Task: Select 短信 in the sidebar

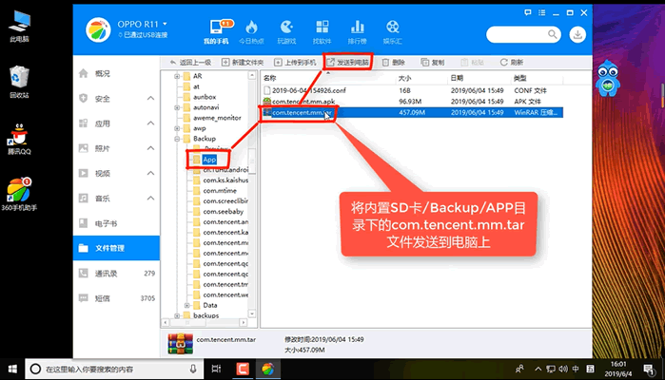Action: coord(116,298)
